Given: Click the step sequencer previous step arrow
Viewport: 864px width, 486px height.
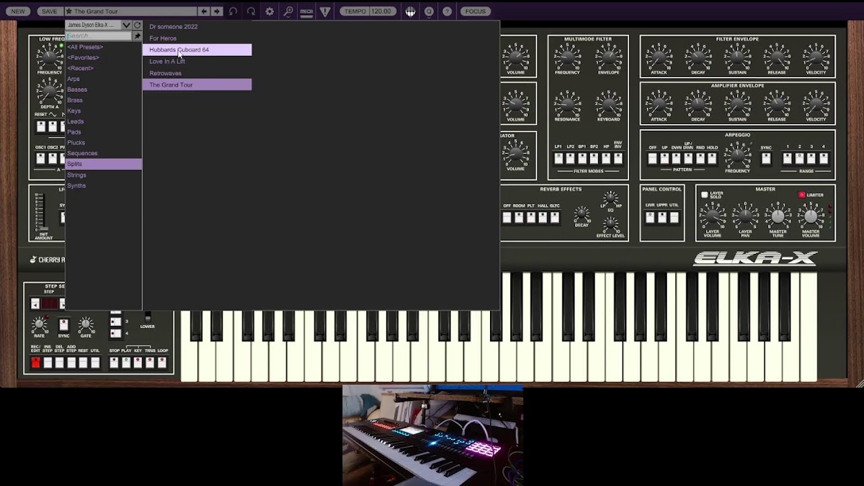Looking at the screenshot, I should 35,304.
